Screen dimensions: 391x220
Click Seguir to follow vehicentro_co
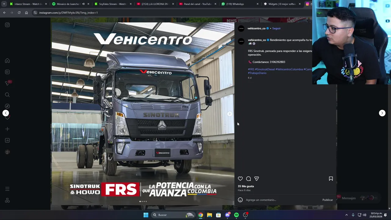(276, 28)
